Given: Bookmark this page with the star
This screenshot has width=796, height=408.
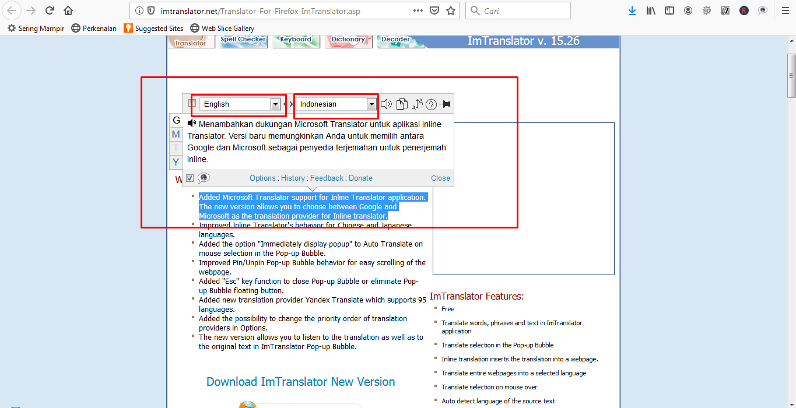Looking at the screenshot, I should point(451,10).
